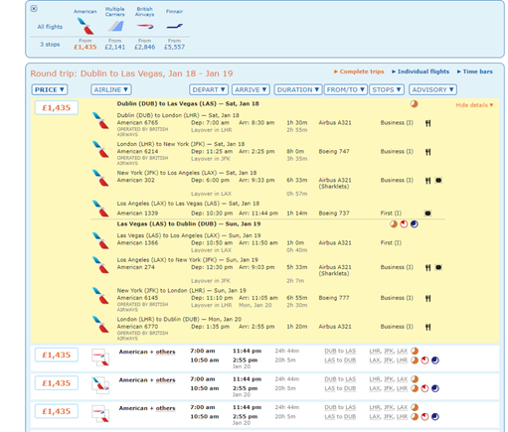Click the red overnight advisory icon for return trip

[404, 224]
